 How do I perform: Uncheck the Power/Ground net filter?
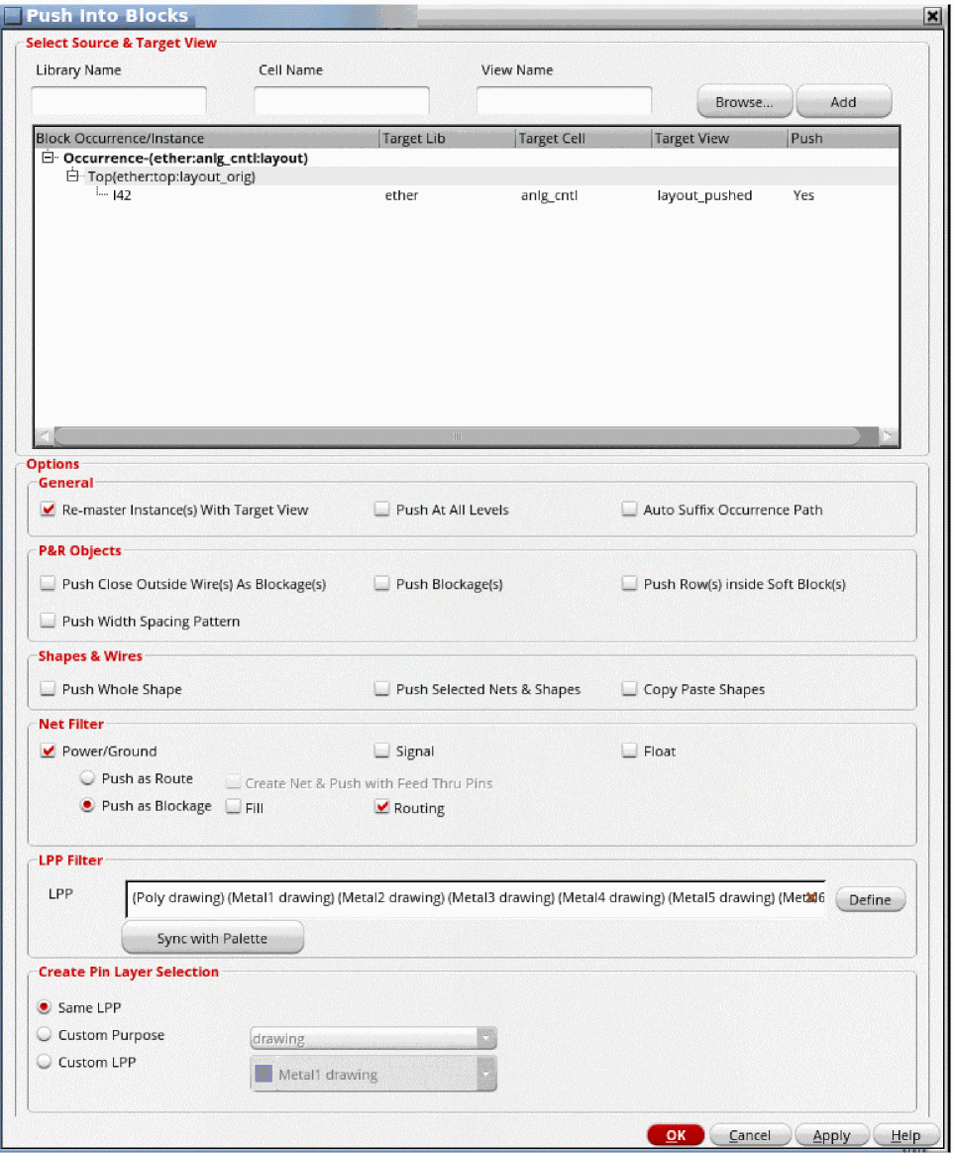pyautogui.click(x=49, y=750)
